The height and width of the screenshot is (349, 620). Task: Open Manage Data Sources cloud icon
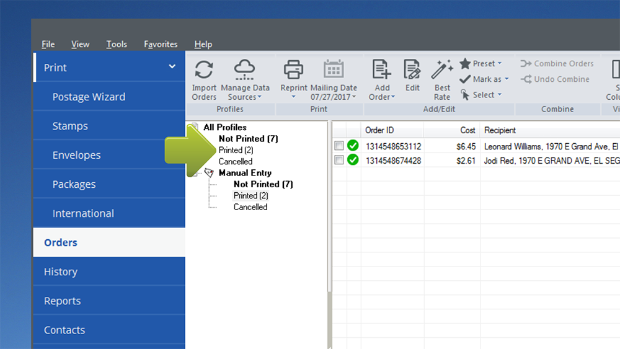pyautogui.click(x=245, y=69)
